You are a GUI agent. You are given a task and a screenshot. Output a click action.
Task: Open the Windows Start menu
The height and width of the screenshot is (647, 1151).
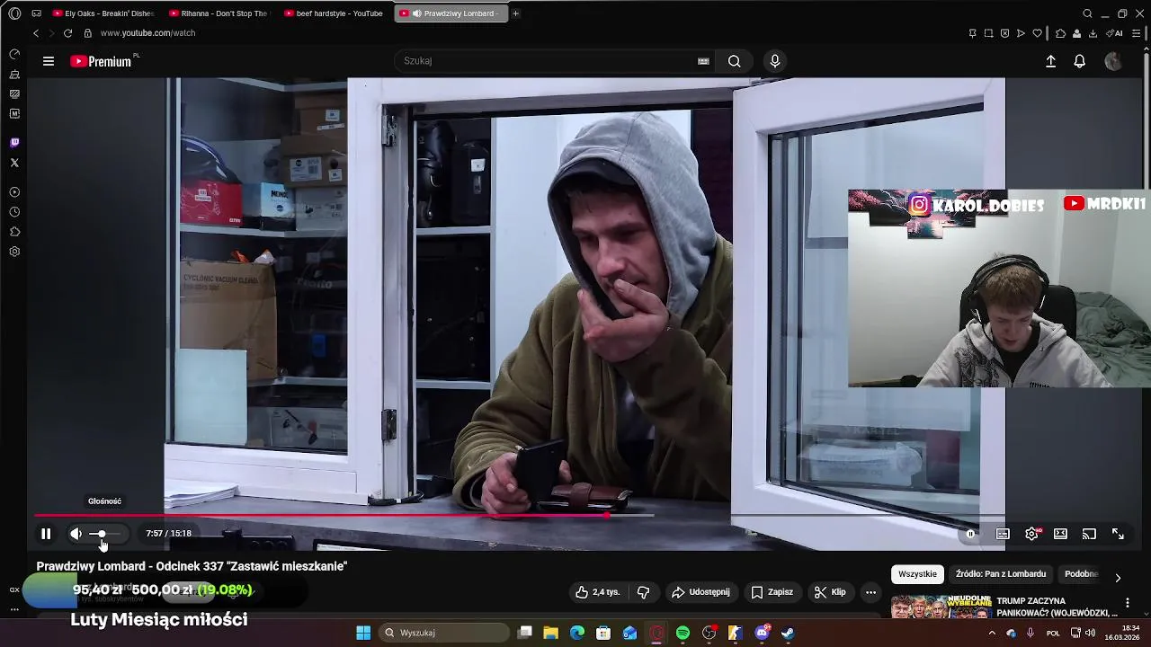363,633
